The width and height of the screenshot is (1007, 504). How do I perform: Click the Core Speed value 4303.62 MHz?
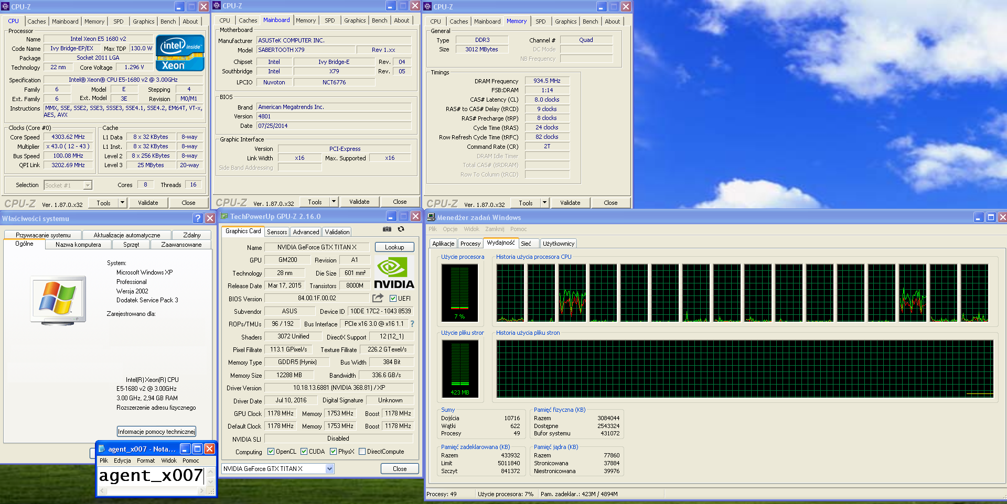68,137
